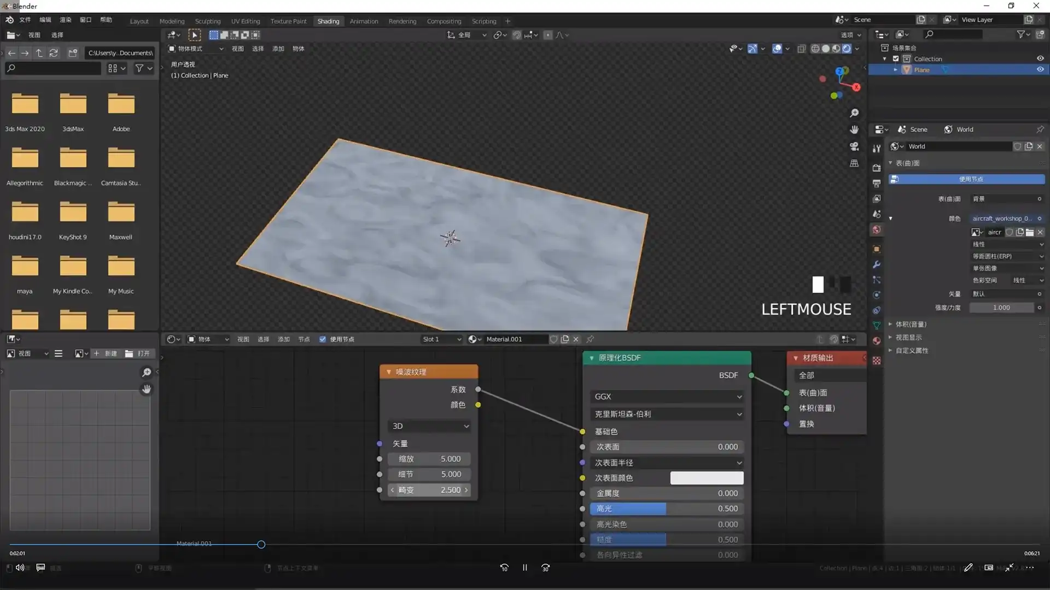Screen dimensions: 1050x590
Task: Open the GGX distribution dropdown
Action: 667,397
